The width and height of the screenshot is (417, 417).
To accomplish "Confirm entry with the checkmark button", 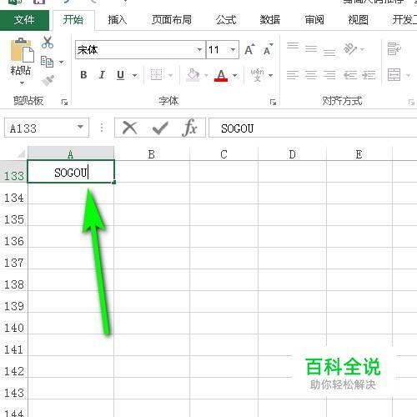I will (x=160, y=128).
